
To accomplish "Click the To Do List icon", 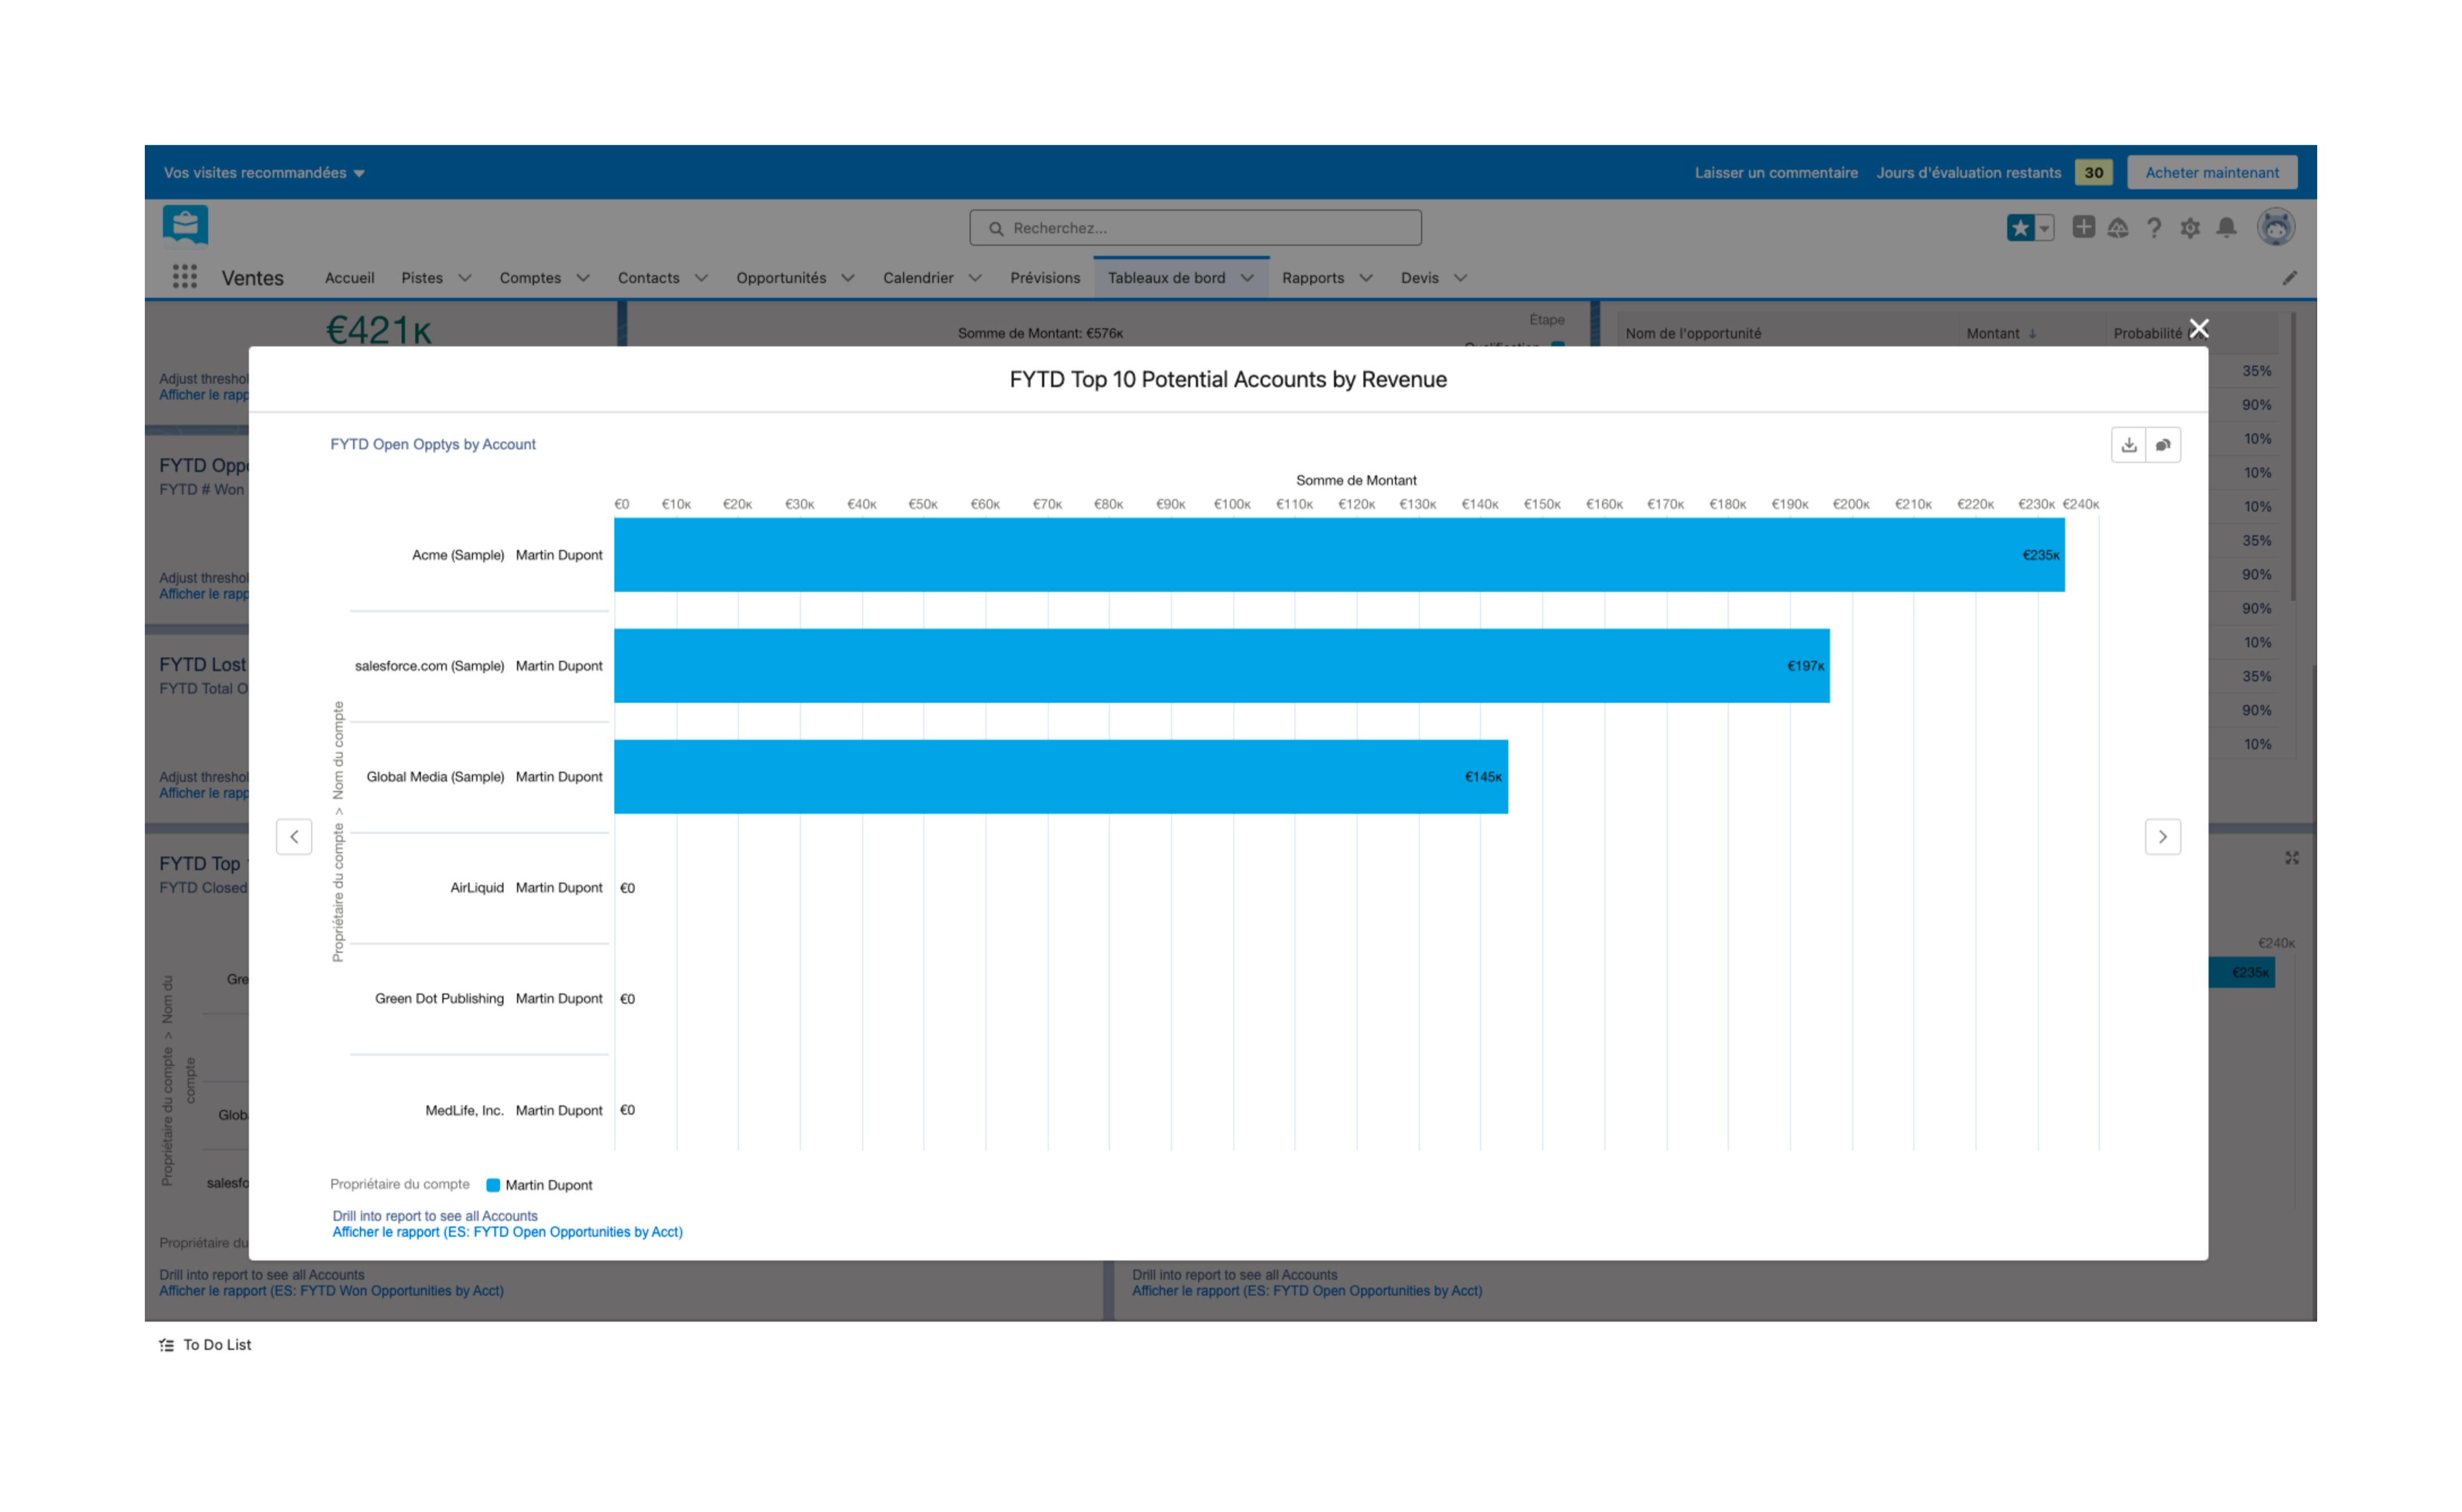I will click(166, 1346).
